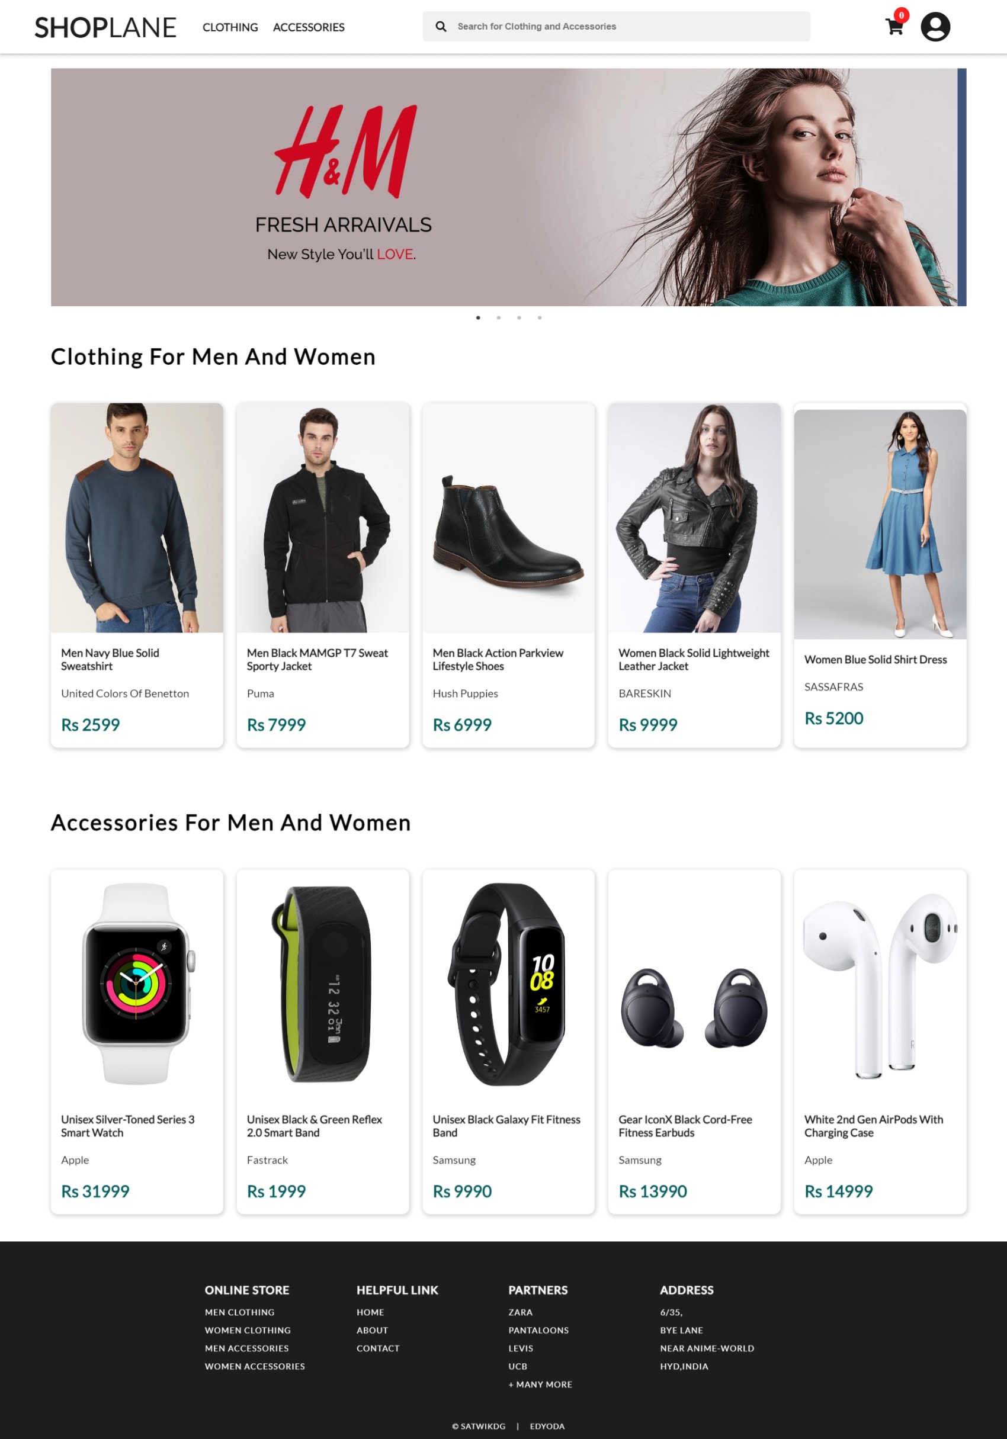
Task: Click the search magnifier icon
Action: click(441, 26)
